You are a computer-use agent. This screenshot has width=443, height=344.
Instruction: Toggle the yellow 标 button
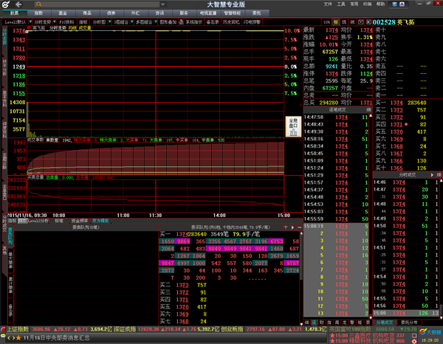click(336, 22)
